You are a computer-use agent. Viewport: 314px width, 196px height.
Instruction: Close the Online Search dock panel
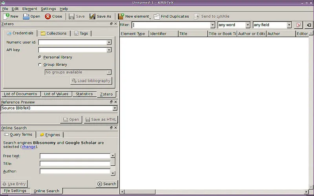coord(115,128)
